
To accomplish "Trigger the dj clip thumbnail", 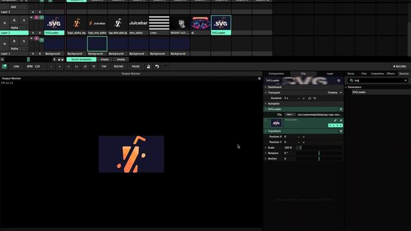I will tap(200, 23).
